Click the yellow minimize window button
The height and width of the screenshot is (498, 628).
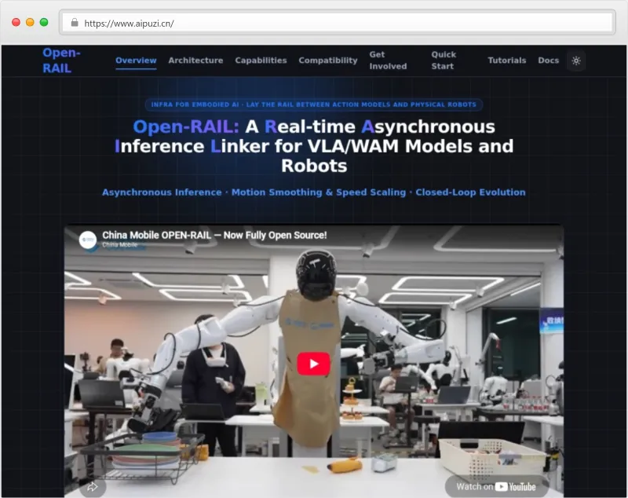click(x=30, y=23)
